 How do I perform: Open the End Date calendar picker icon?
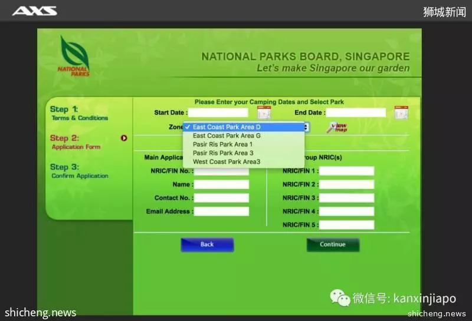[x=401, y=112]
